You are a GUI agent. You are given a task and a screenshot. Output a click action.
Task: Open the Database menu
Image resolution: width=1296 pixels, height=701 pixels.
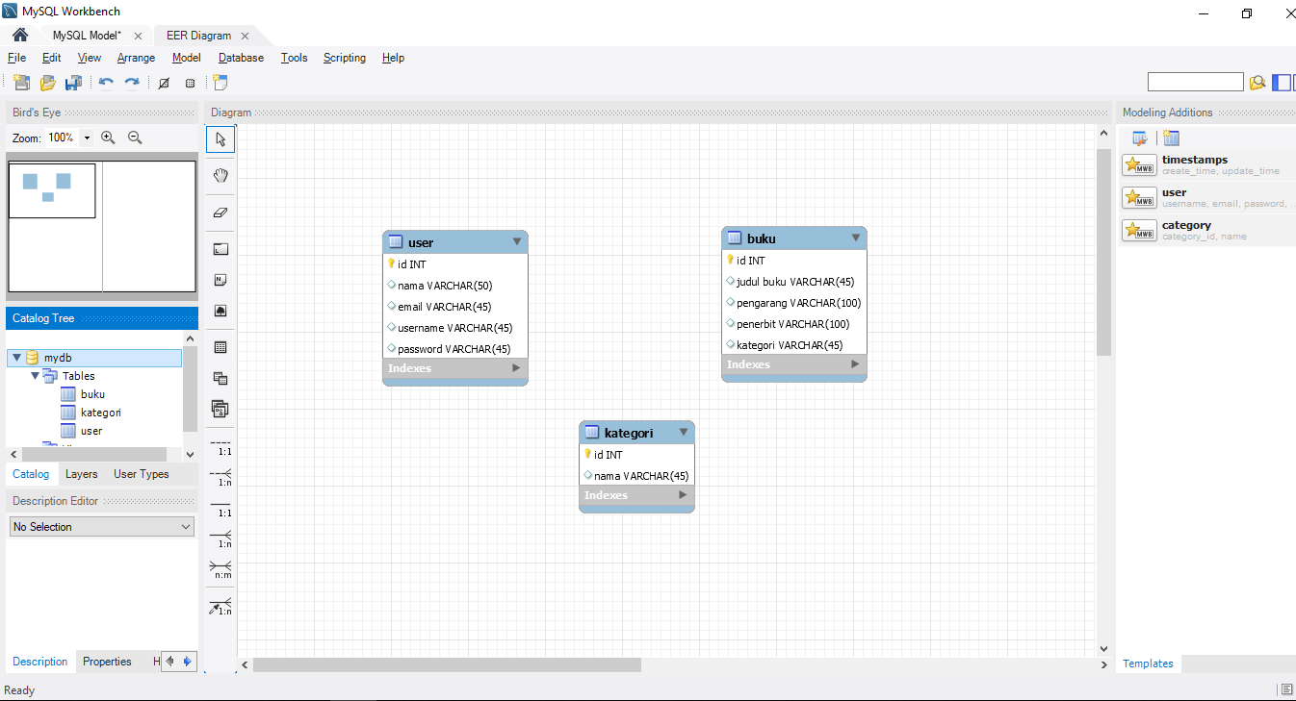point(241,58)
